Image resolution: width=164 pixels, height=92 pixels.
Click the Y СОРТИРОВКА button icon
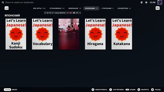point(110,89)
